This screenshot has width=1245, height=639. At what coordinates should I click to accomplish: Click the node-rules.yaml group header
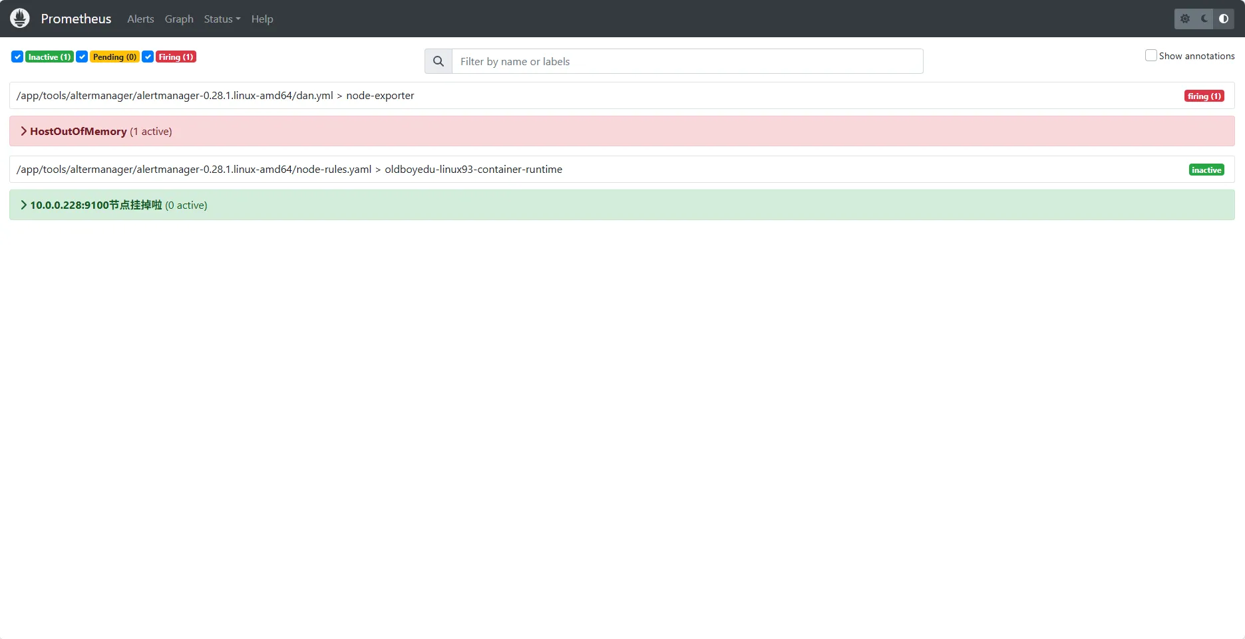[x=289, y=169]
